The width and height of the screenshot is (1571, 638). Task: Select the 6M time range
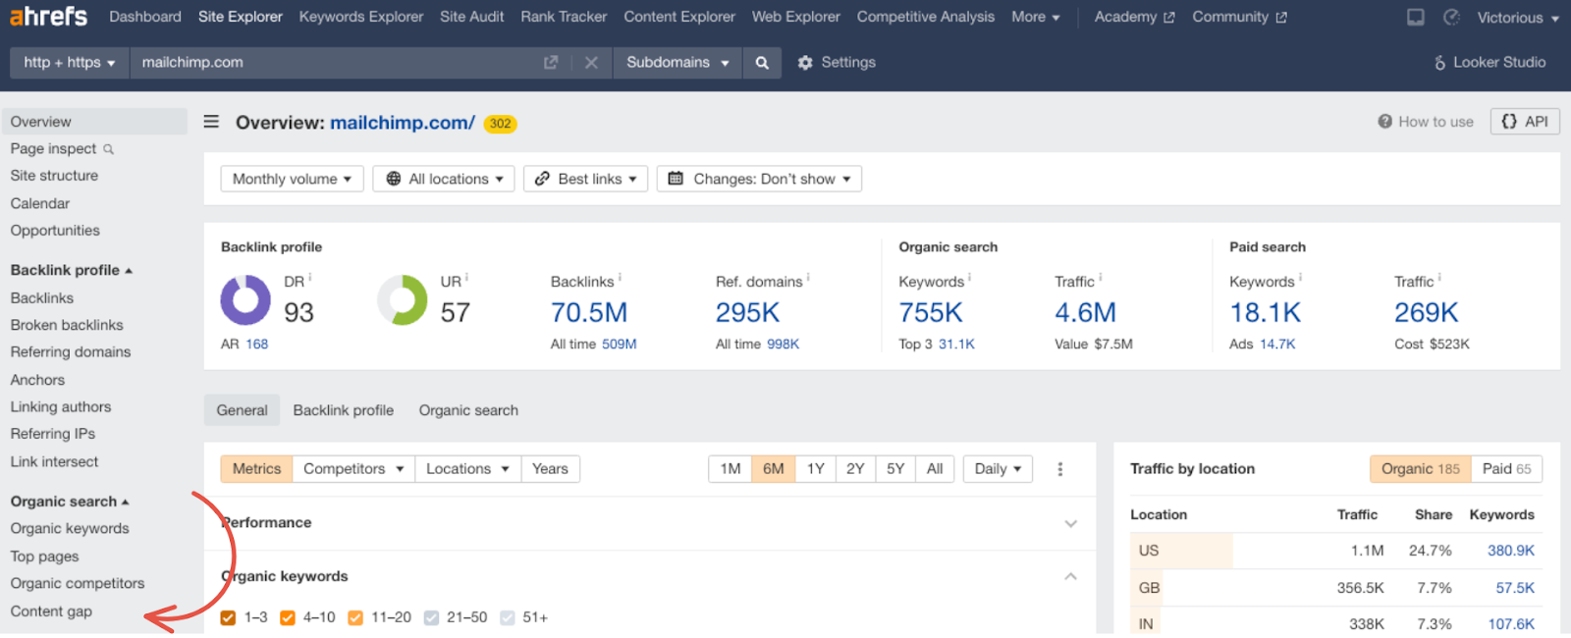(x=773, y=469)
